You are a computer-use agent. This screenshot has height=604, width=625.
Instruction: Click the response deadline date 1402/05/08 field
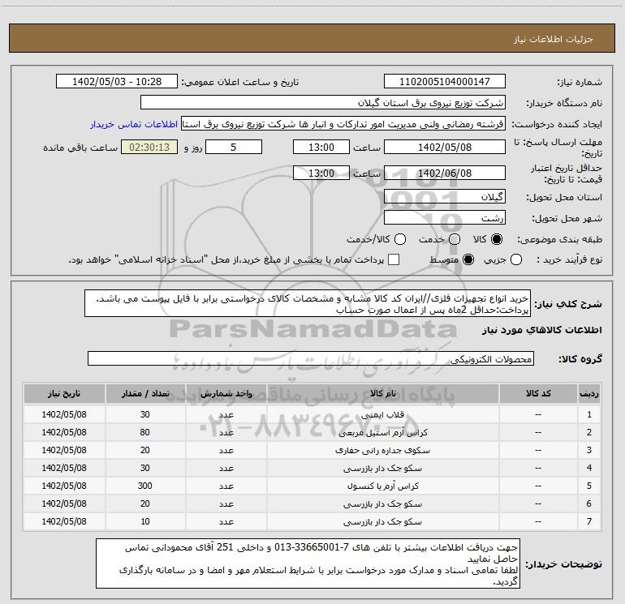(x=445, y=148)
